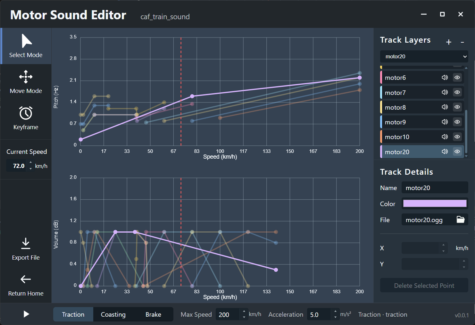Select the Brake mode tab
This screenshot has height=325, width=475.
point(153,314)
